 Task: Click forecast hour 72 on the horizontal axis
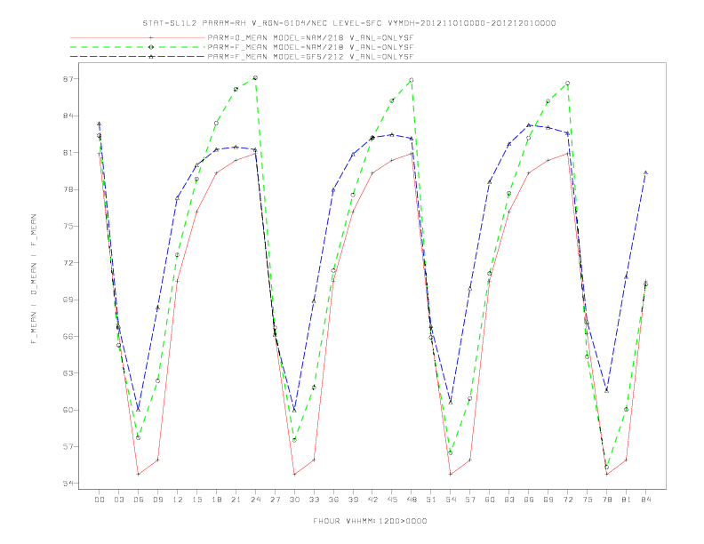click(568, 500)
